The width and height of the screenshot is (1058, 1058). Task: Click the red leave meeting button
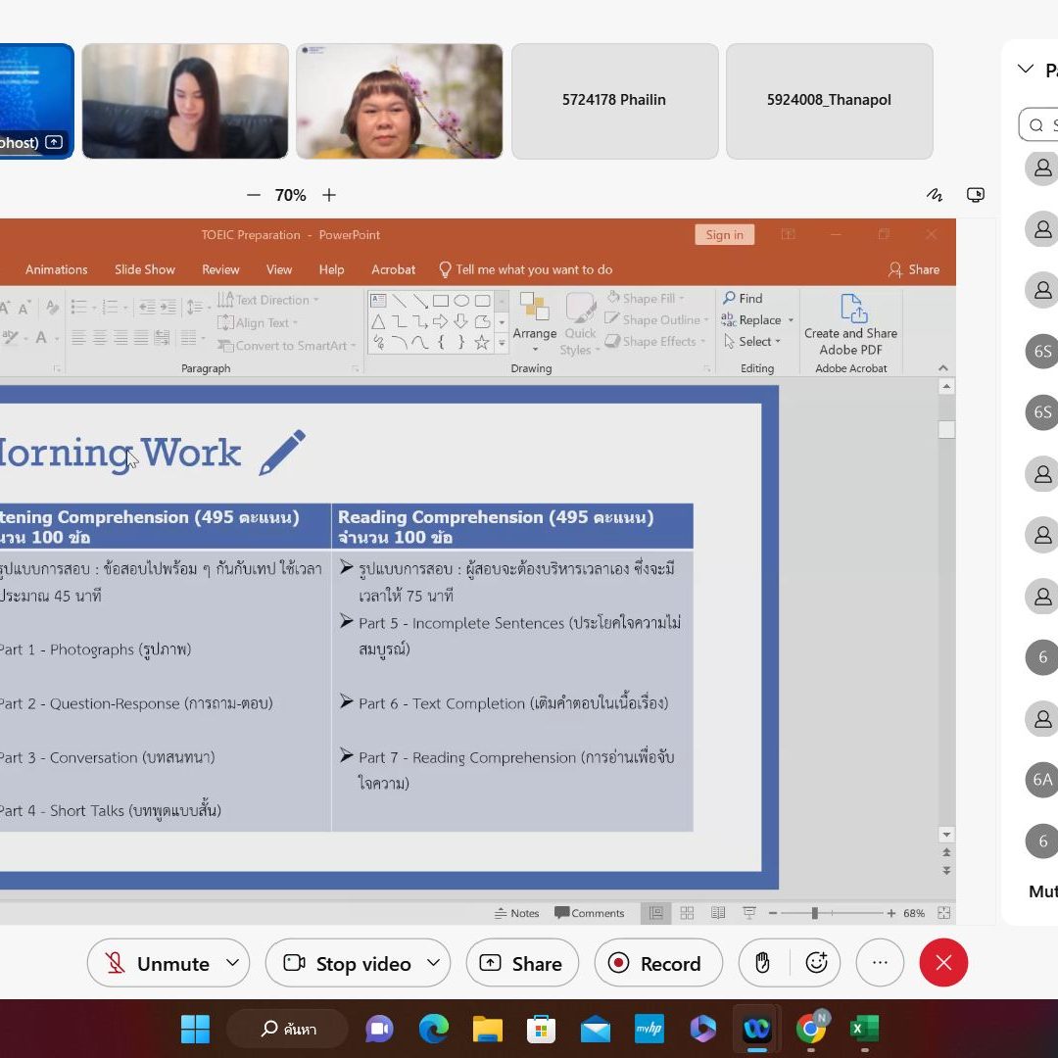(x=942, y=963)
